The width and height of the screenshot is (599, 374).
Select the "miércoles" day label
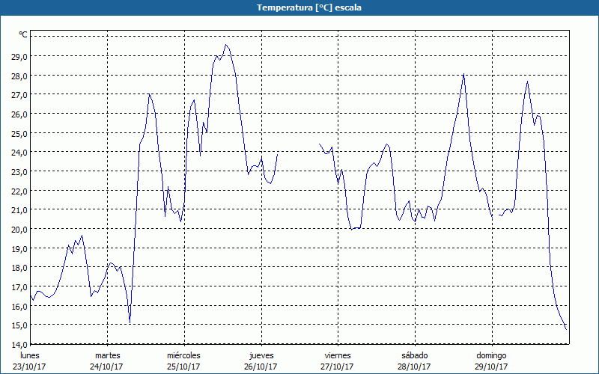[183, 355]
